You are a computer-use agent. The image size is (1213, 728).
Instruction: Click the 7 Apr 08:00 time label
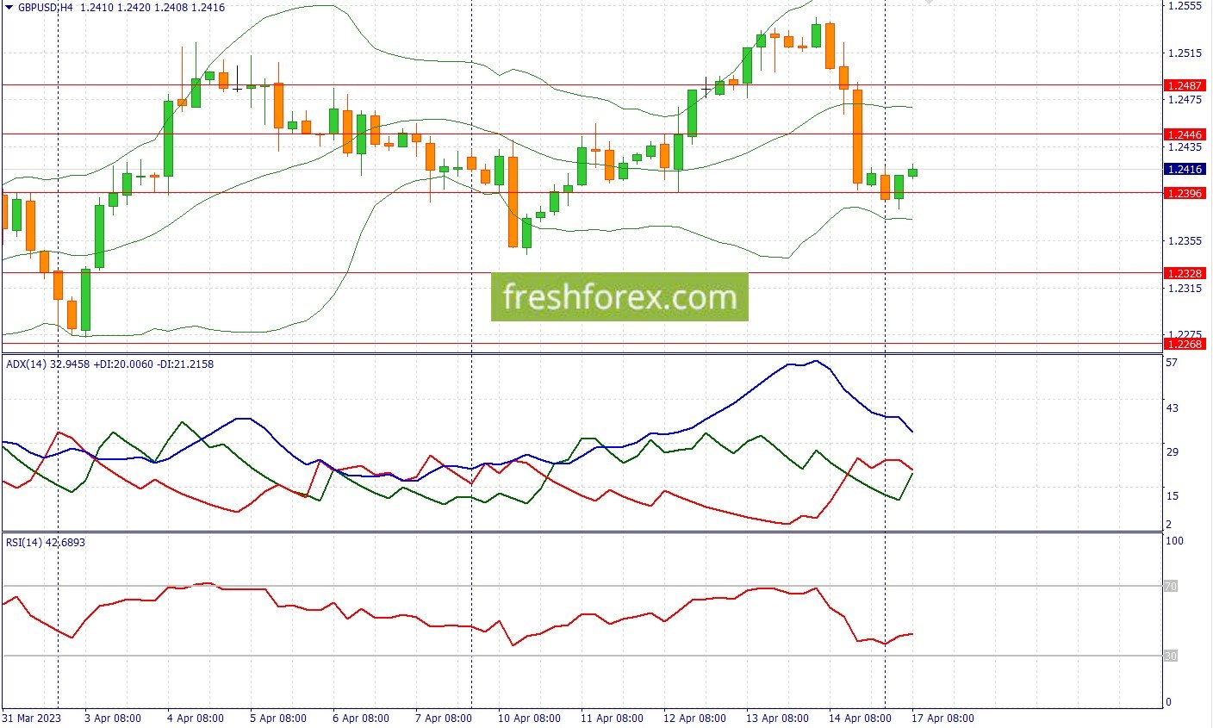(444, 719)
